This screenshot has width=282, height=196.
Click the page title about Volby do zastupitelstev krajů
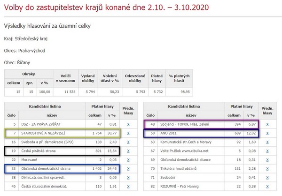click(107, 8)
